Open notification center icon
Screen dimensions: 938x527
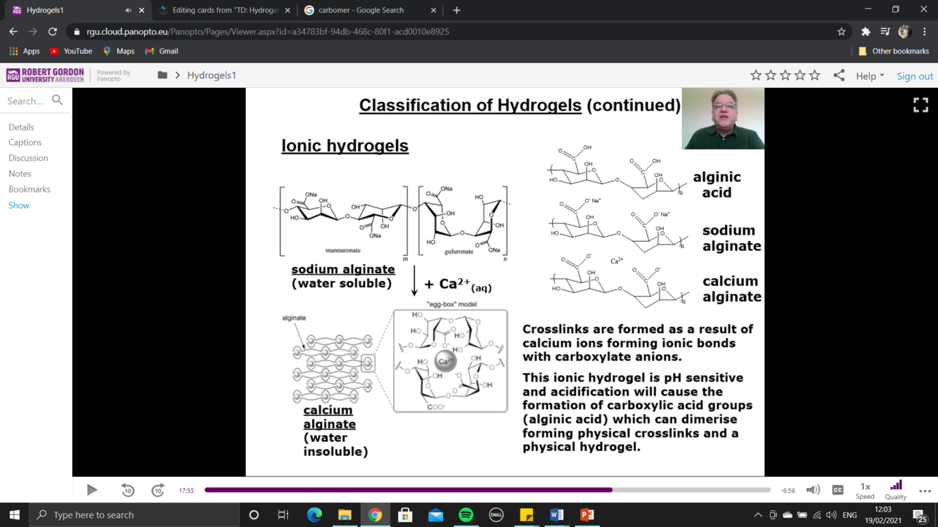tap(920, 516)
